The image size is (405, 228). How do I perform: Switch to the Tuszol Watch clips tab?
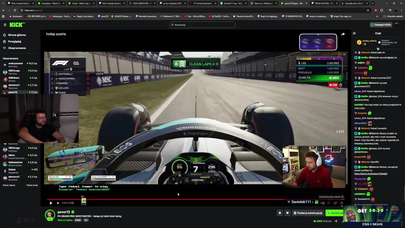click(81, 3)
